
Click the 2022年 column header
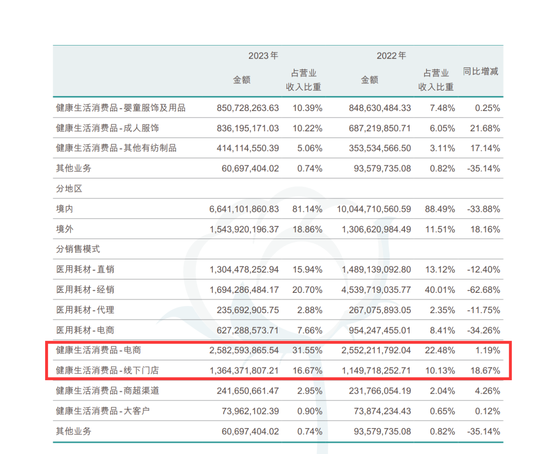point(391,56)
